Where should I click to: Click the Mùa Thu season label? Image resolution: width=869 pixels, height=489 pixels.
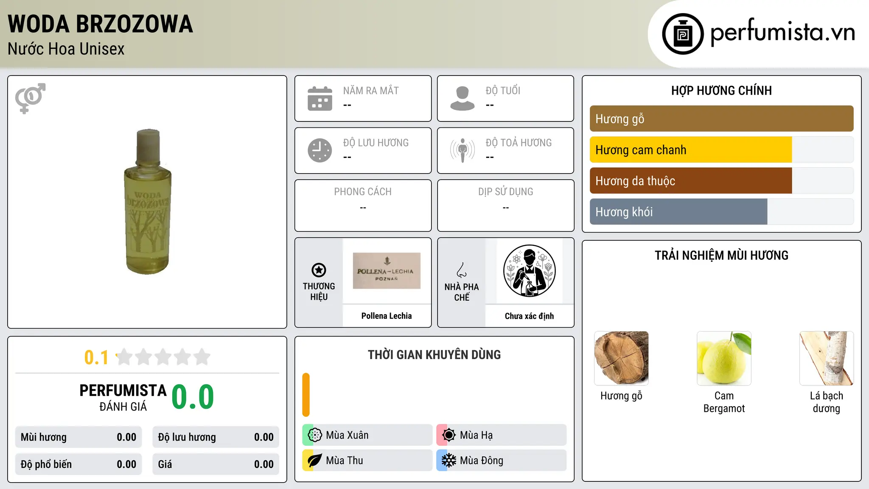[345, 461]
